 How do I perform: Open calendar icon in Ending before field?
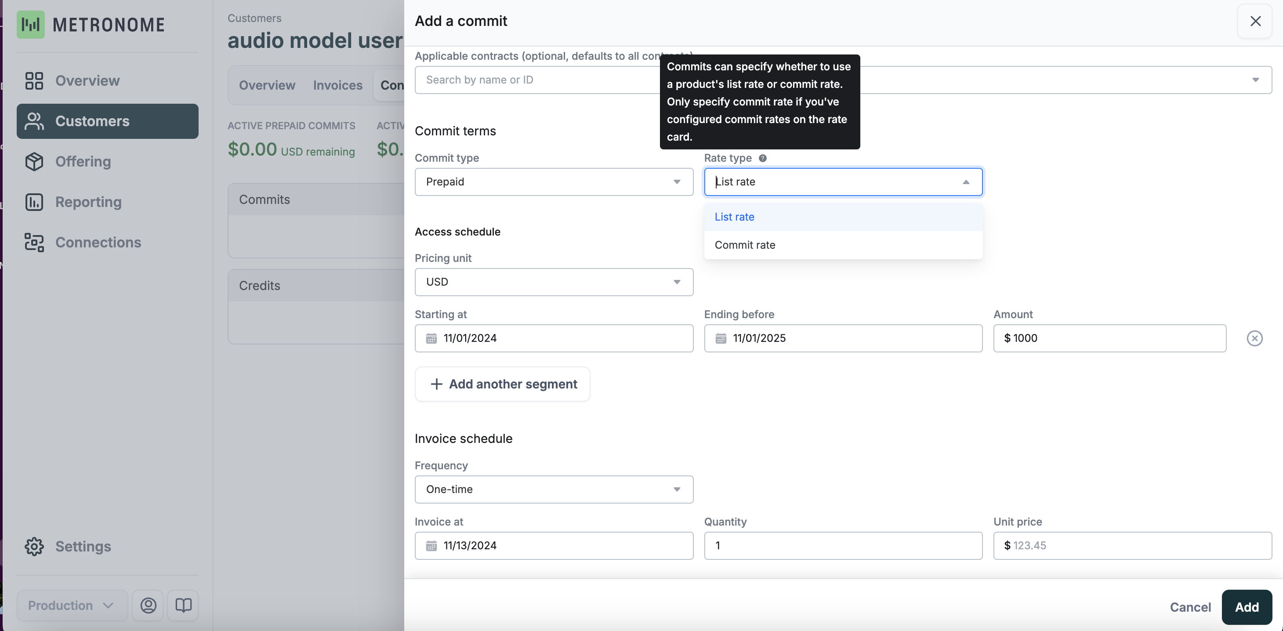(721, 339)
